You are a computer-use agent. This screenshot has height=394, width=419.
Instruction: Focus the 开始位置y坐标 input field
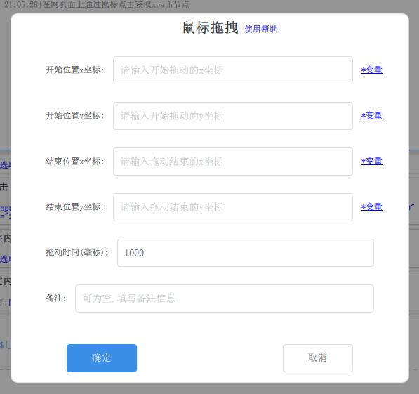pyautogui.click(x=233, y=116)
